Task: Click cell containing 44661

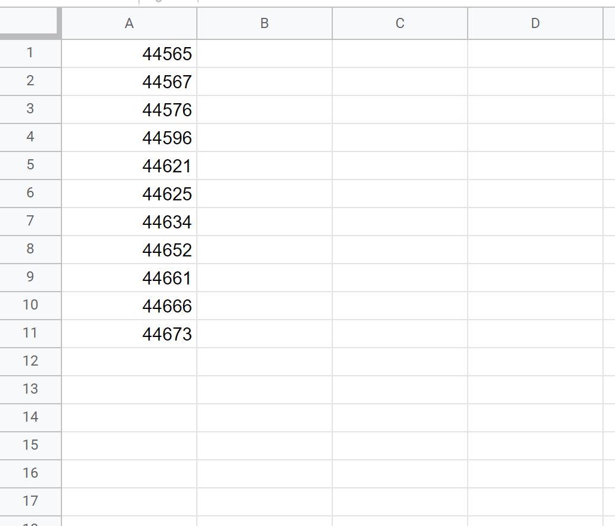Action: (x=129, y=278)
